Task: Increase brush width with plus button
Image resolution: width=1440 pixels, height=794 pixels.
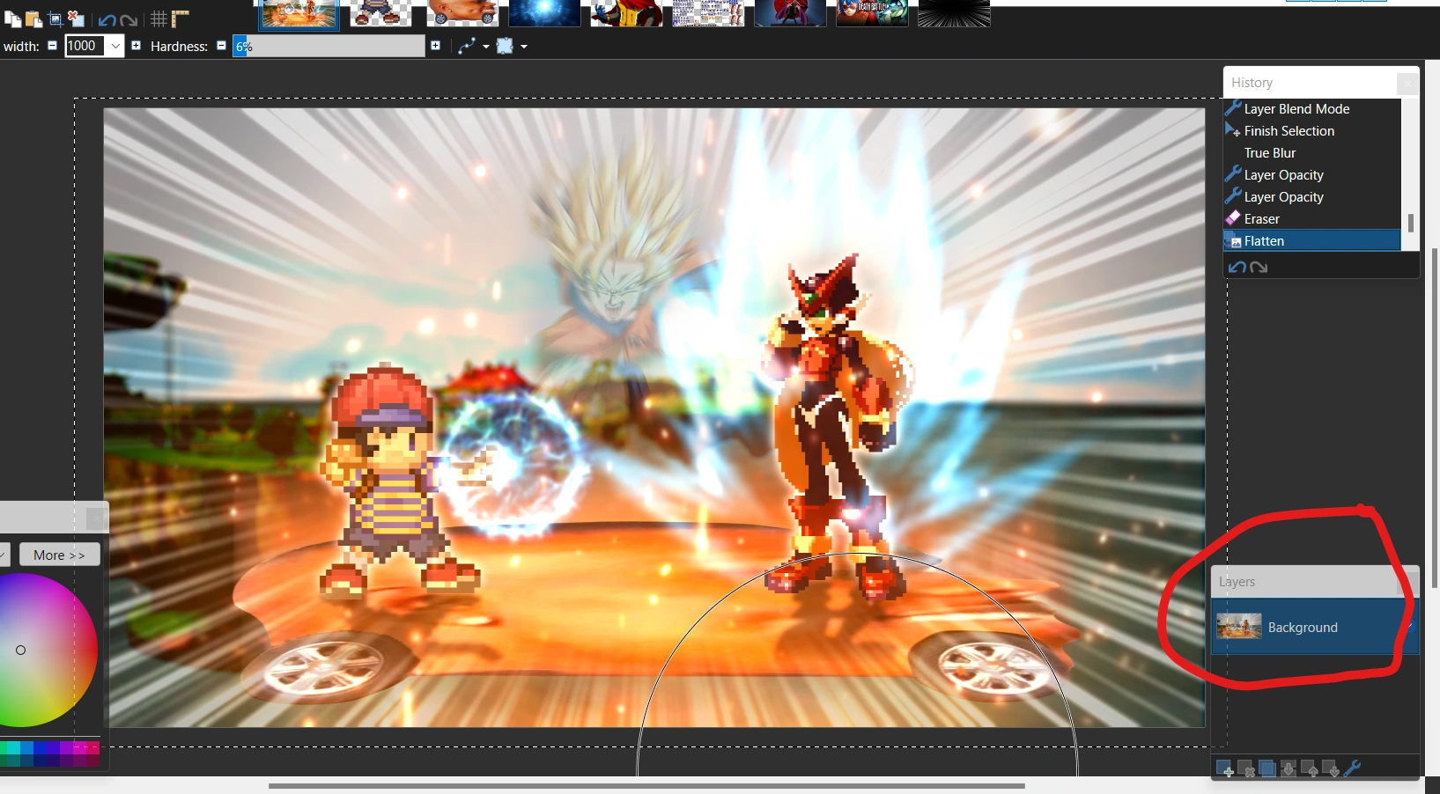Action: click(136, 46)
